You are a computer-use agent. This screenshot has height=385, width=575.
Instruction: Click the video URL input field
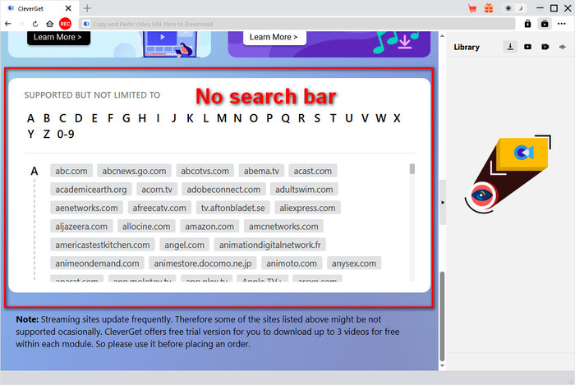pos(297,24)
